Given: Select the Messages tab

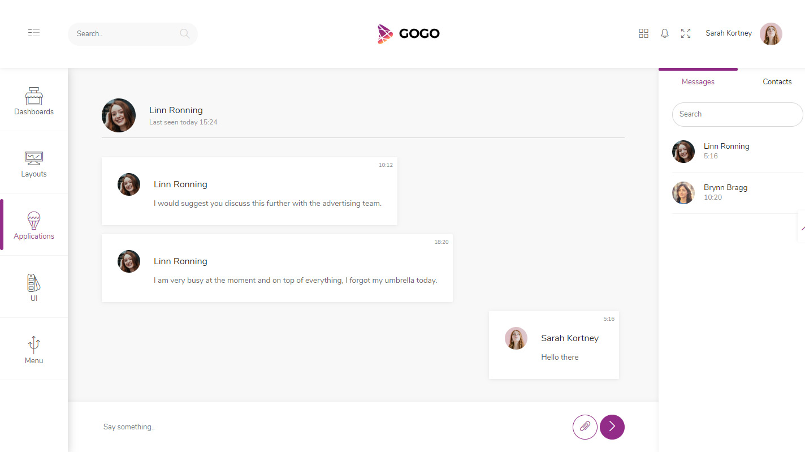Looking at the screenshot, I should [x=698, y=81].
